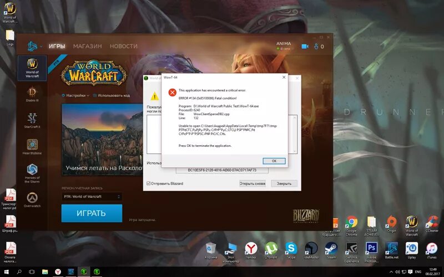Open the Учимся летать news thumbnail
Viewport: 444px width, 277px height.
(x=102, y=140)
